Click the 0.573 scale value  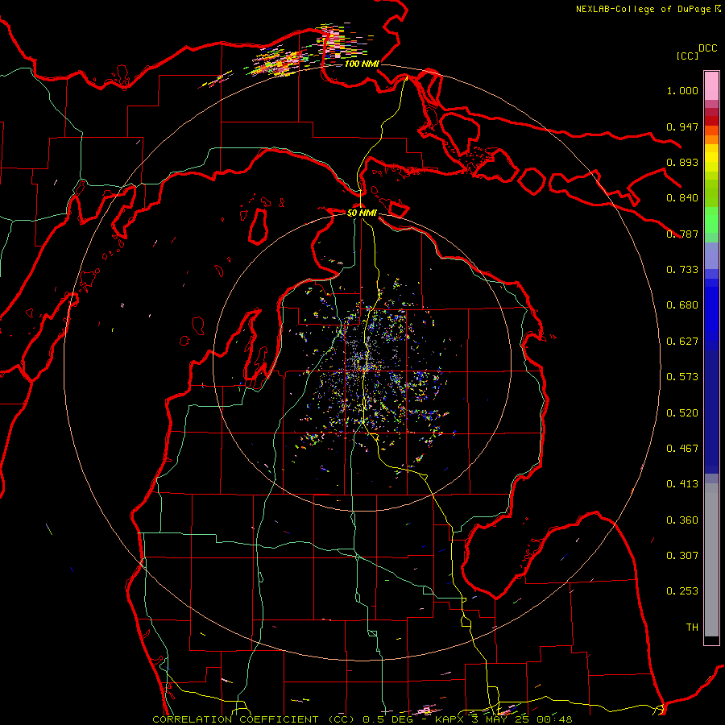[682, 377]
